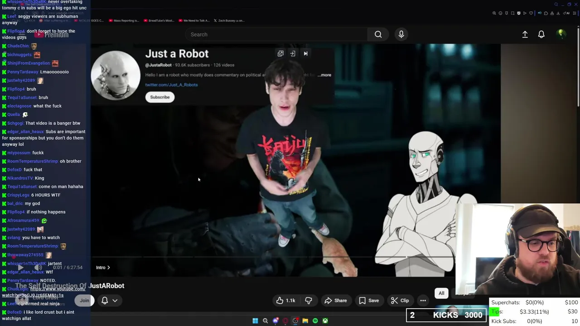Share the video
This screenshot has width=580, height=326.
335,301
